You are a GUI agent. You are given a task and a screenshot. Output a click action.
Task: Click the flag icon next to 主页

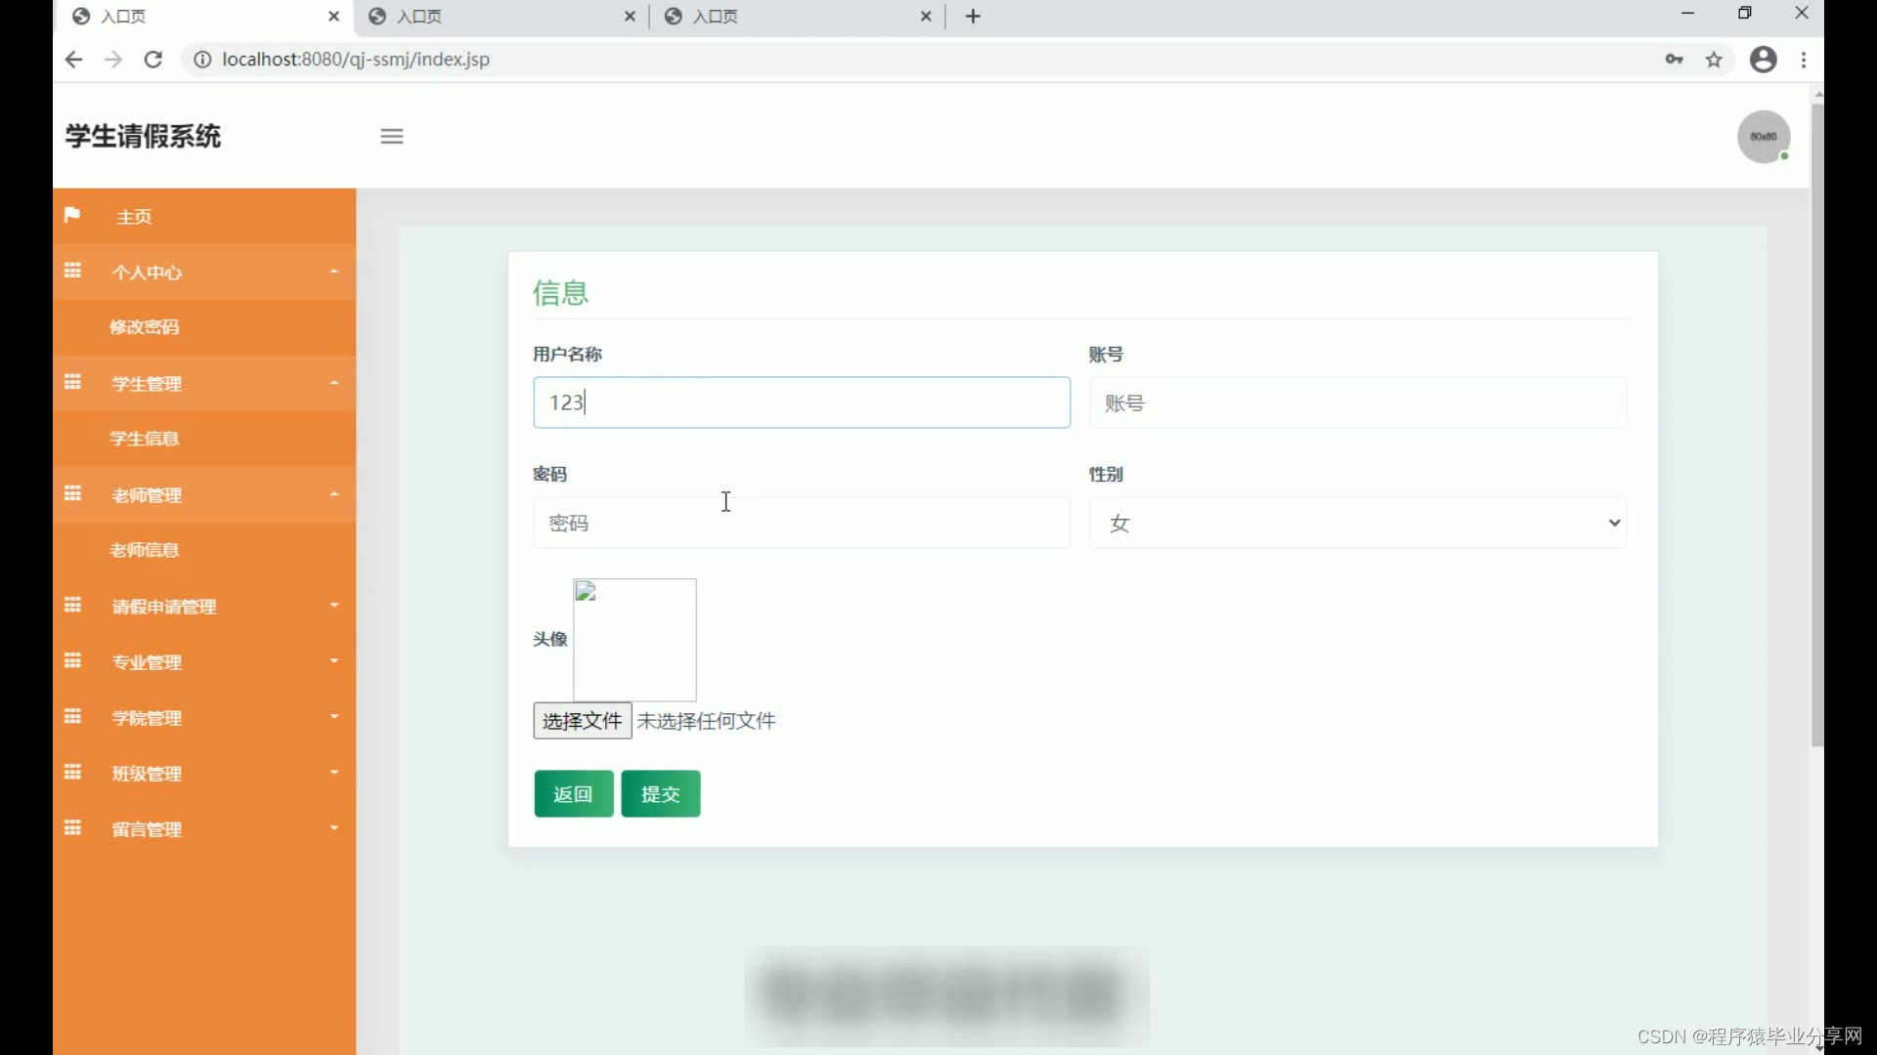point(71,215)
